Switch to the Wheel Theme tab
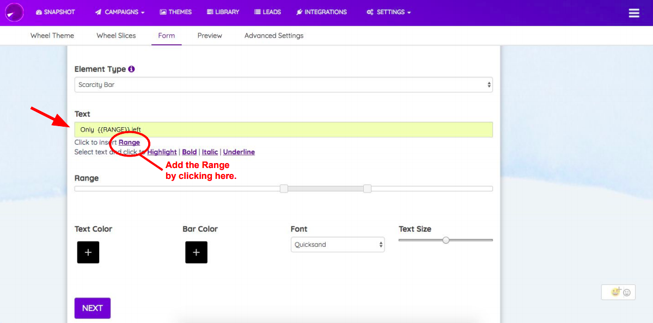The image size is (653, 323). 52,36
